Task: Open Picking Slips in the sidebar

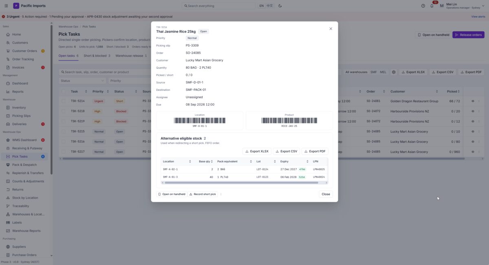Action: (24, 116)
